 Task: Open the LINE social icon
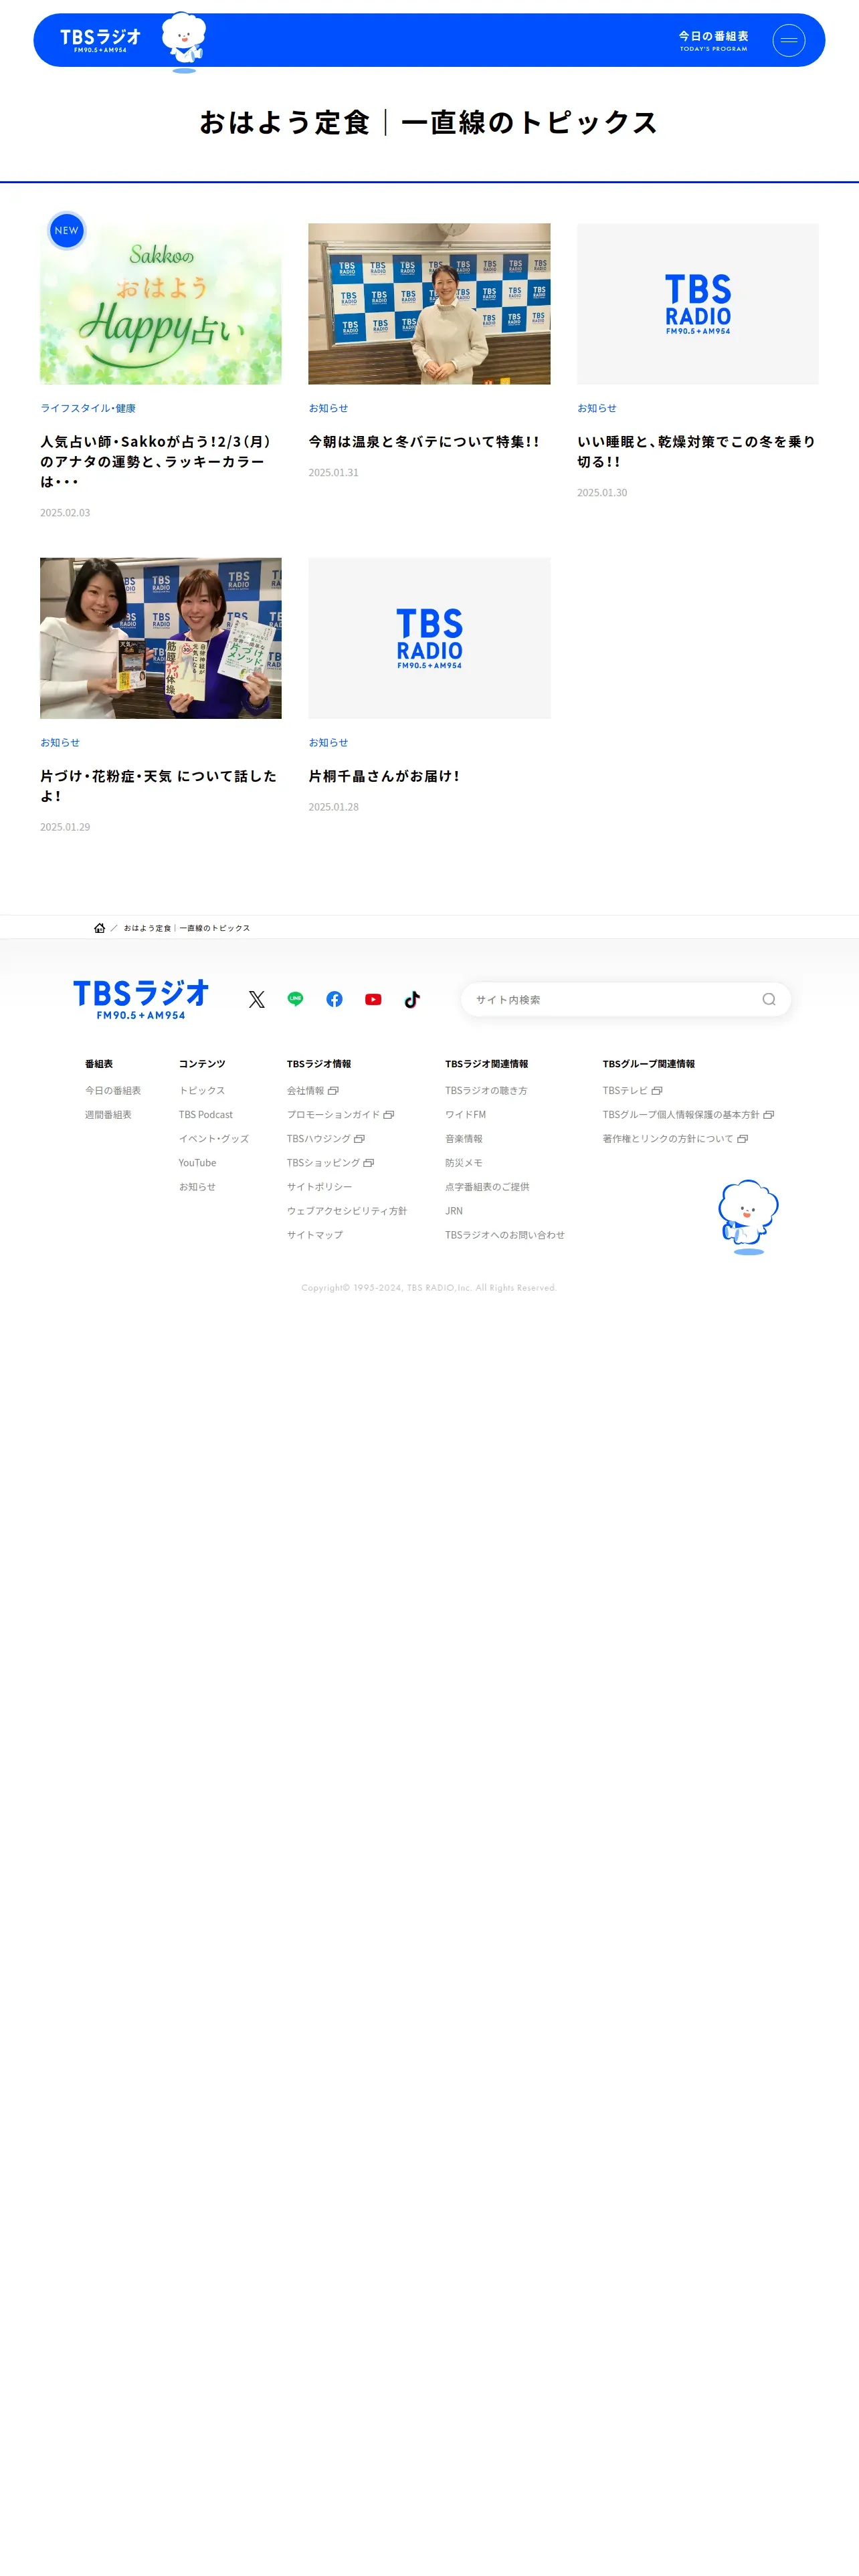click(296, 999)
